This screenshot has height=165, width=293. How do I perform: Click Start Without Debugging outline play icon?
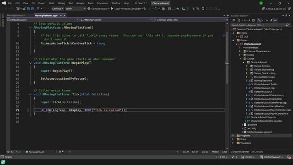[145, 9]
